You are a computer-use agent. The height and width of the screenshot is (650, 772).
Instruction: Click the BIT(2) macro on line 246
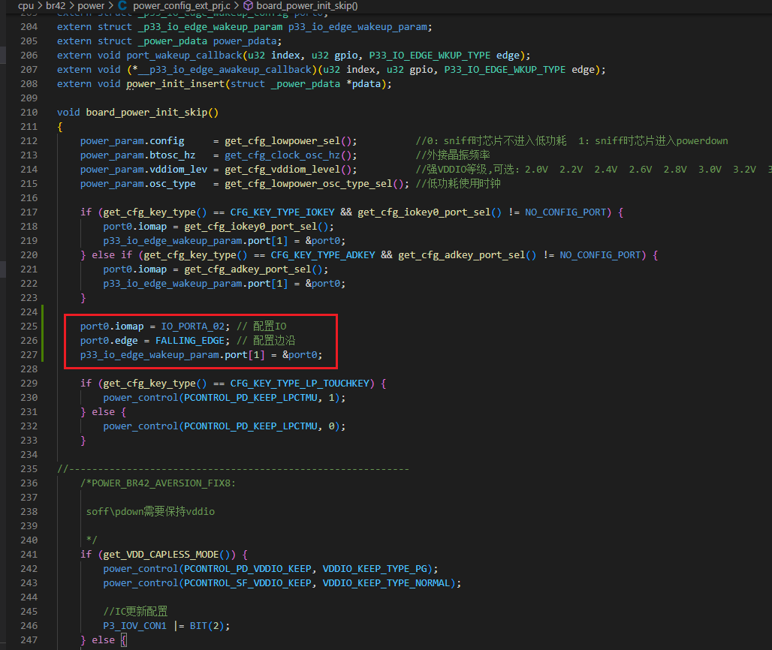click(207, 626)
